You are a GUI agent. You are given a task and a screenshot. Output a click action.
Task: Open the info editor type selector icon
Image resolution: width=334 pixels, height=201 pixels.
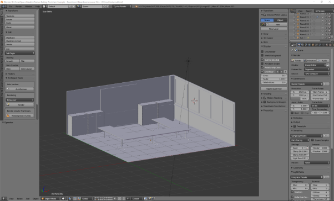point(4,7)
